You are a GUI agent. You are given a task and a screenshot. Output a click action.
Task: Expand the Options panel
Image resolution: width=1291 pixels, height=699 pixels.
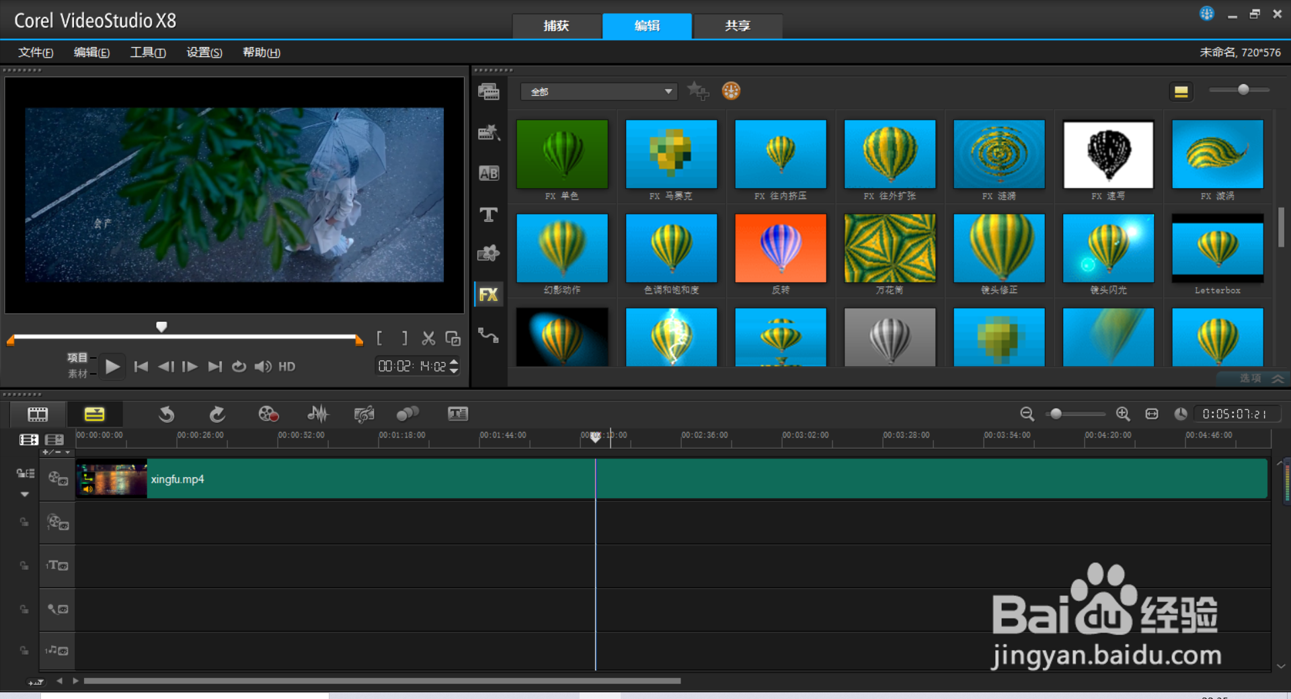click(x=1254, y=378)
